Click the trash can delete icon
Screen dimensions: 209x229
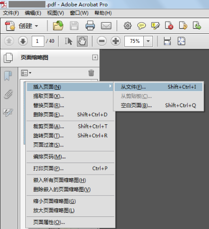point(91,73)
